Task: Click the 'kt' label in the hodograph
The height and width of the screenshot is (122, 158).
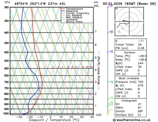Action: [117, 9]
